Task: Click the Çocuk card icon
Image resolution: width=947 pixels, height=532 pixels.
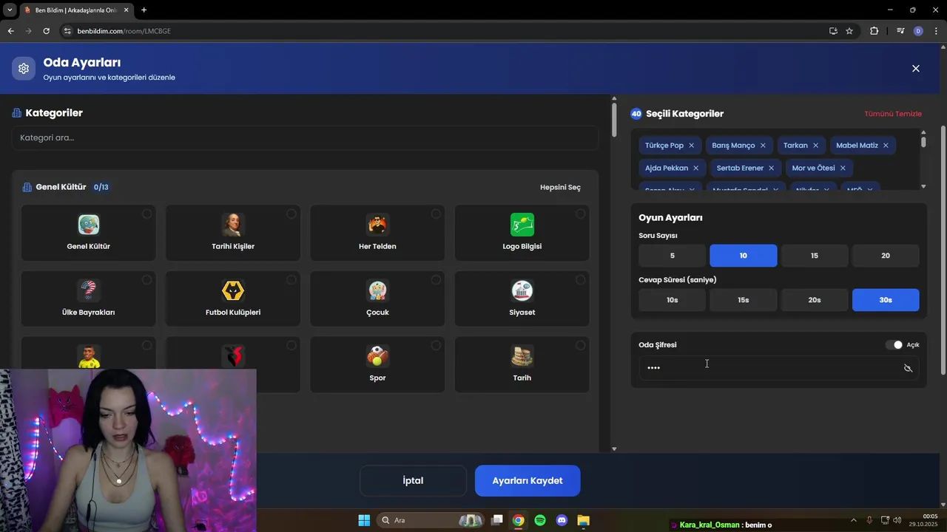Action: click(377, 290)
